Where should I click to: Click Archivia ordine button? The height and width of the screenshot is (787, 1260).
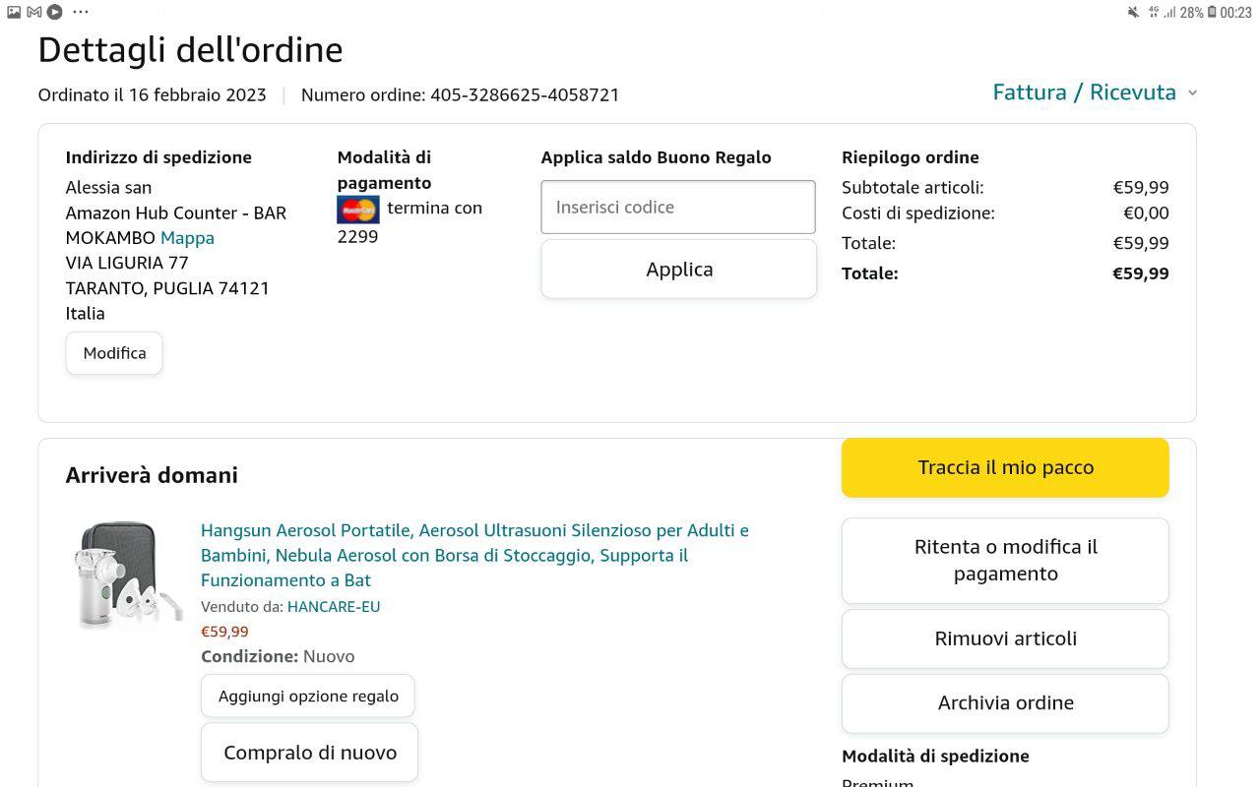click(x=1005, y=703)
